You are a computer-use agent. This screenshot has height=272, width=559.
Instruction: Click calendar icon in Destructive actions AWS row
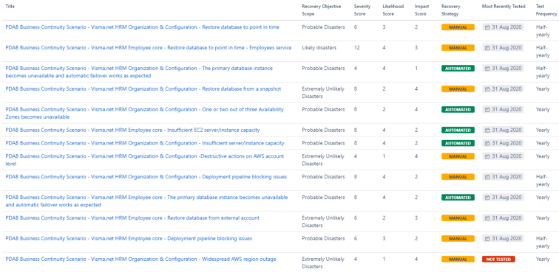487,156
